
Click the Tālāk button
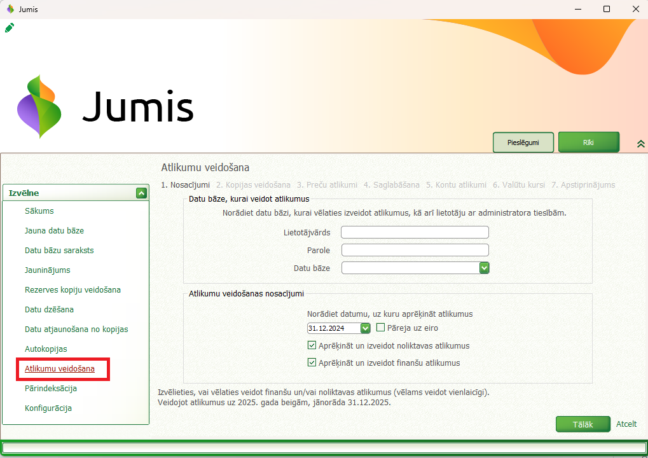tap(583, 424)
